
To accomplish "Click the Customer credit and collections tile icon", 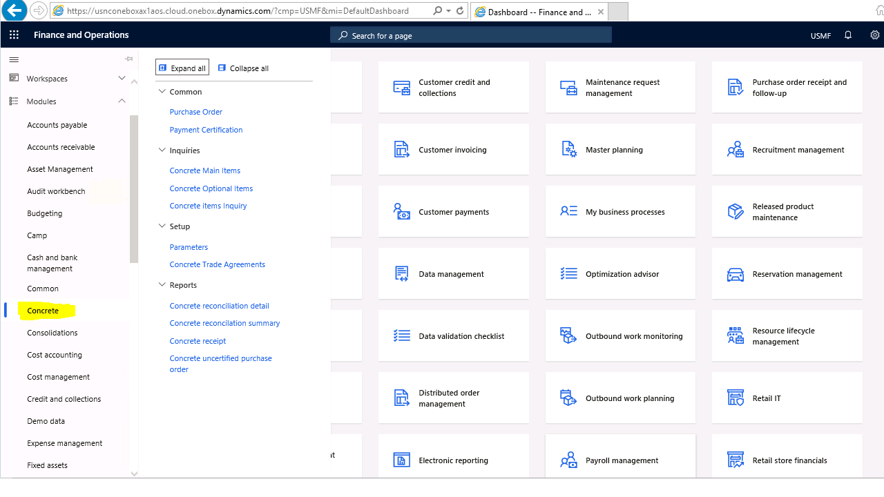I will tap(402, 88).
